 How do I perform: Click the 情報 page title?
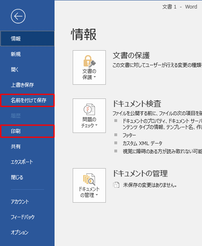point(84,34)
